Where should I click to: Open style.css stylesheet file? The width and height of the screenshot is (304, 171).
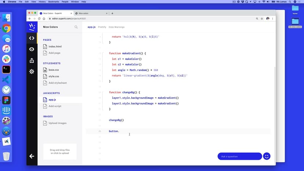[x=54, y=76]
